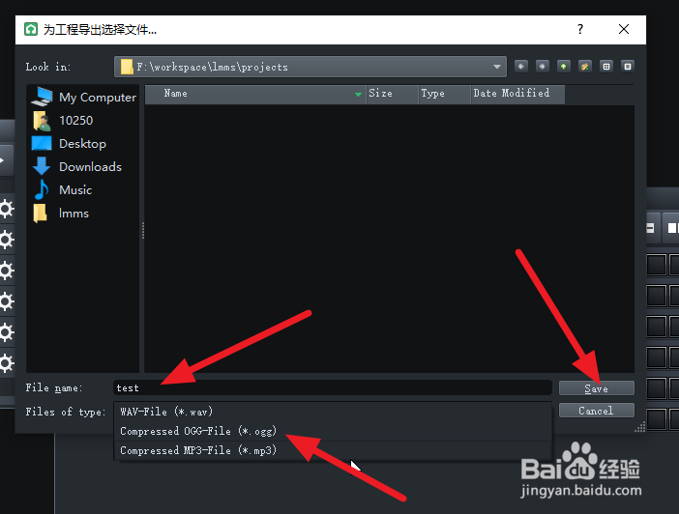The width and height of the screenshot is (679, 514).
Task: Click the Cancel button
Action: 596,411
